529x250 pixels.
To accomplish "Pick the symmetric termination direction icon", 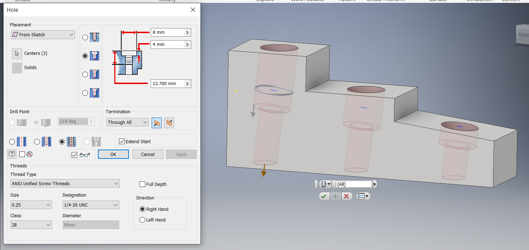I will tap(169, 123).
